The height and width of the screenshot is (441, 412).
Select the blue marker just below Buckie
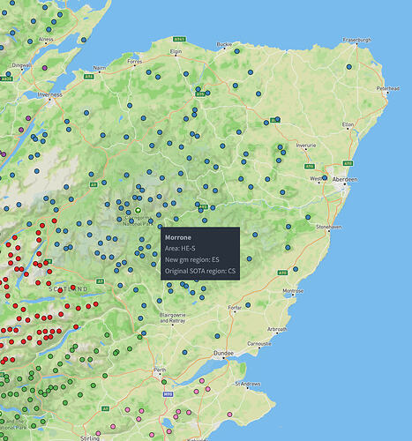tap(237, 51)
